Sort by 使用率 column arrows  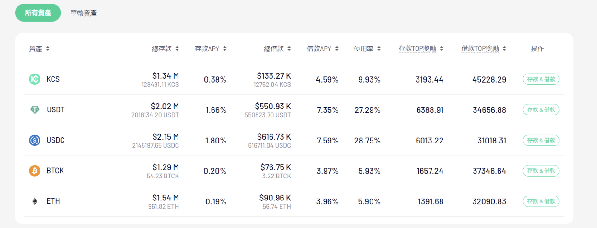coord(379,49)
